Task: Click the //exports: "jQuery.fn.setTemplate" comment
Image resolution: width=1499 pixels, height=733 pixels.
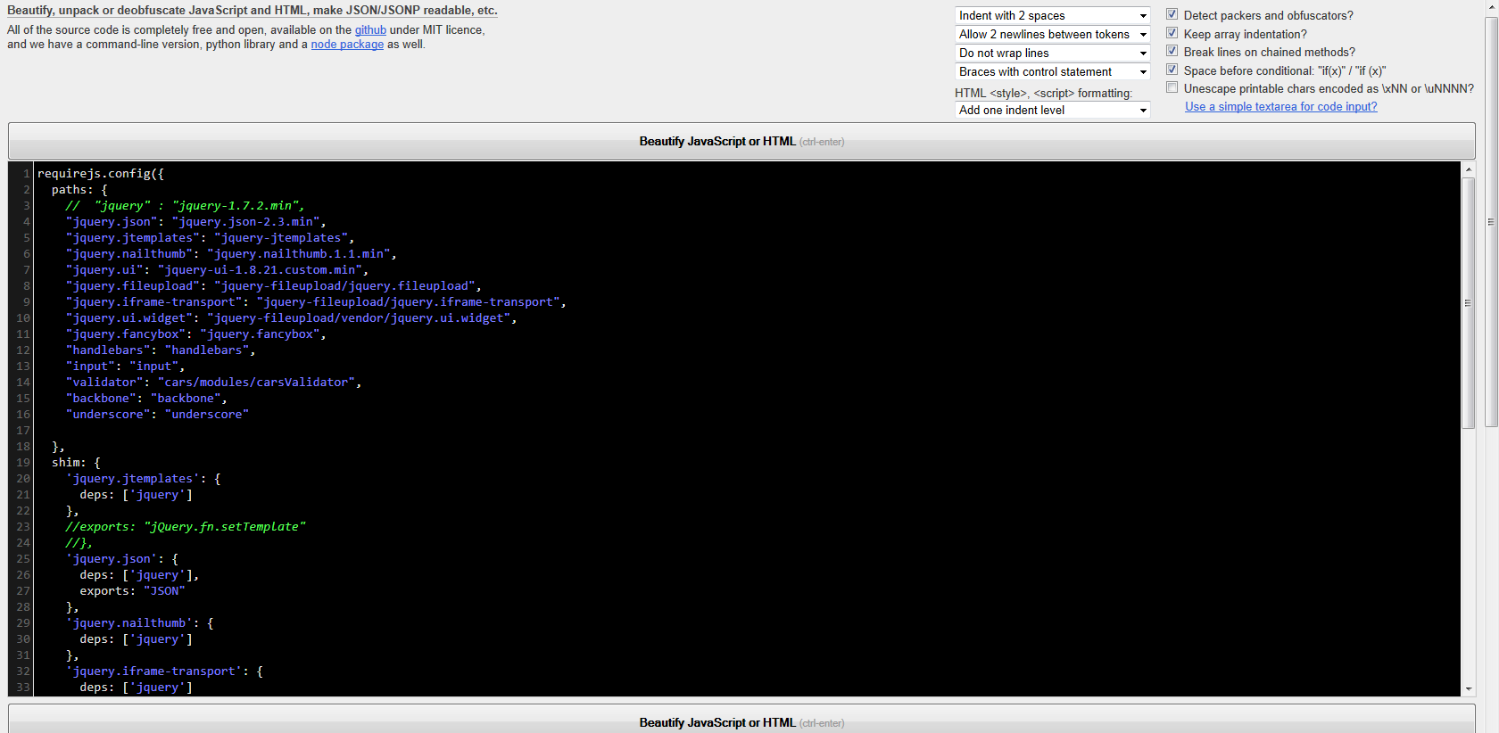Action: (x=186, y=526)
